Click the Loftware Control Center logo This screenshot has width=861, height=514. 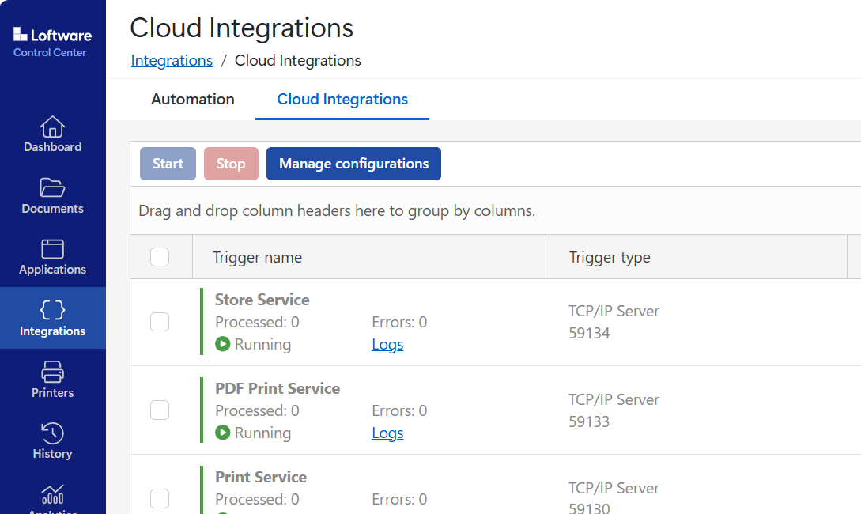click(52, 42)
